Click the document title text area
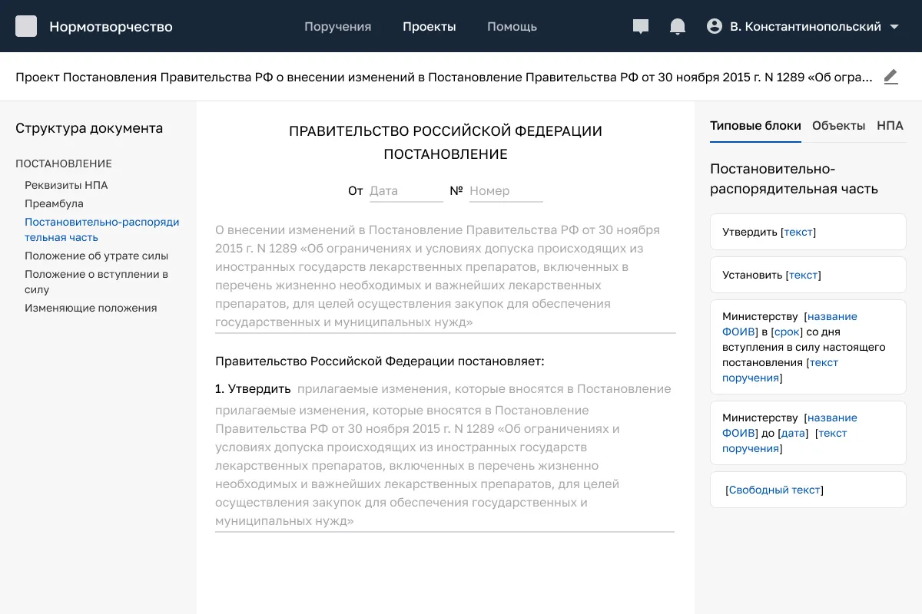The height and width of the screenshot is (614, 922). coord(446,276)
